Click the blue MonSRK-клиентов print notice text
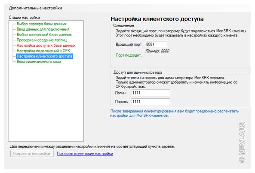The image size is (255, 173). [175, 113]
